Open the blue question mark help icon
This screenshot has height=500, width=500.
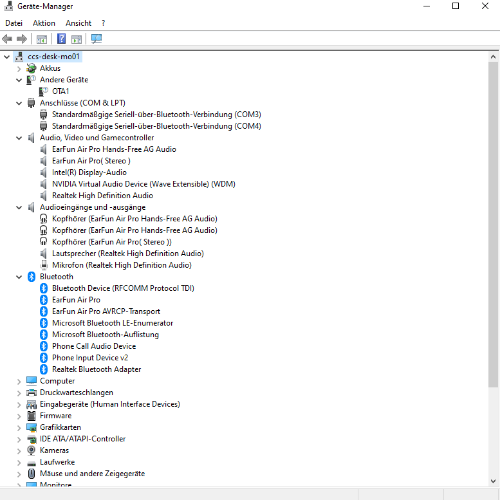click(x=61, y=39)
